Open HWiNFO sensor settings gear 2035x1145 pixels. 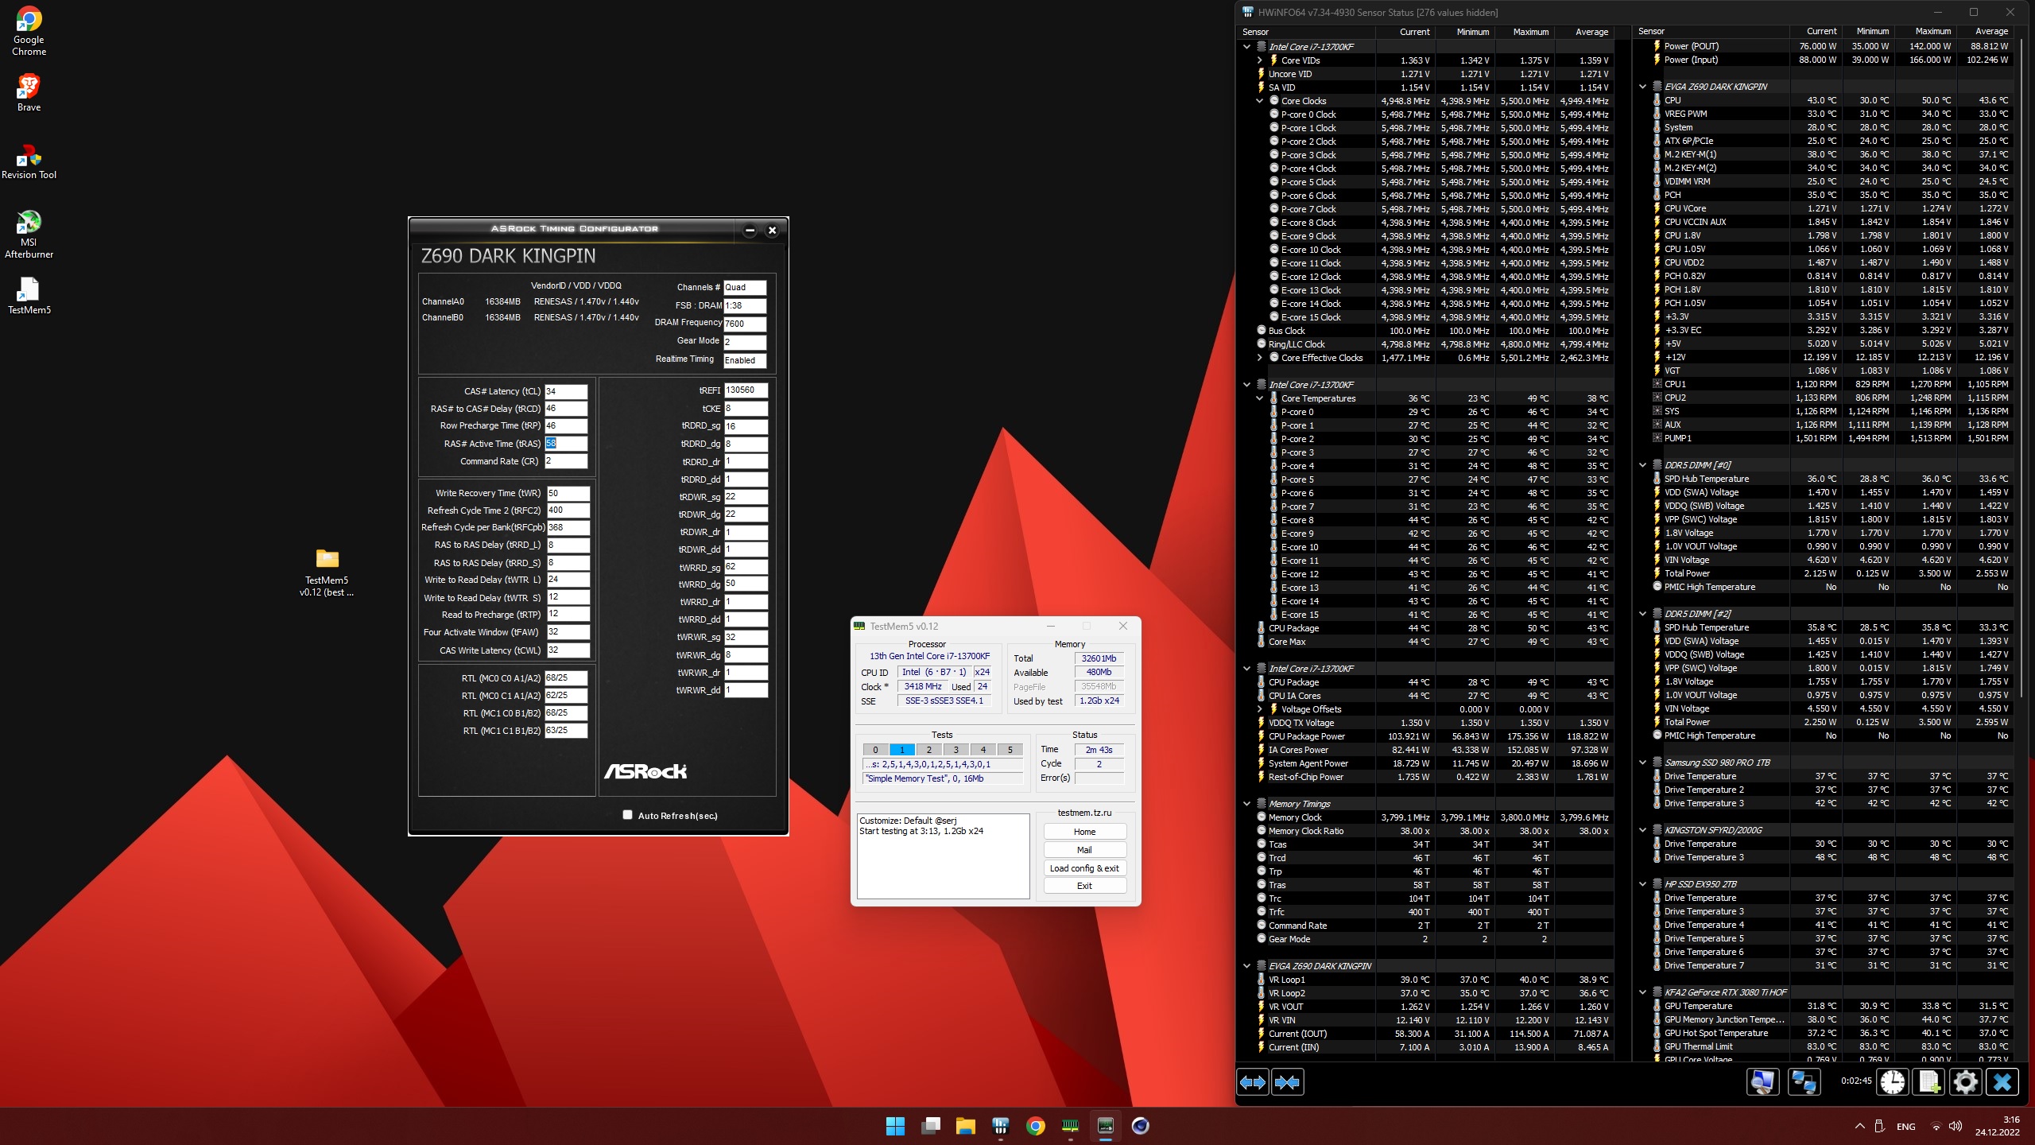click(x=1965, y=1082)
